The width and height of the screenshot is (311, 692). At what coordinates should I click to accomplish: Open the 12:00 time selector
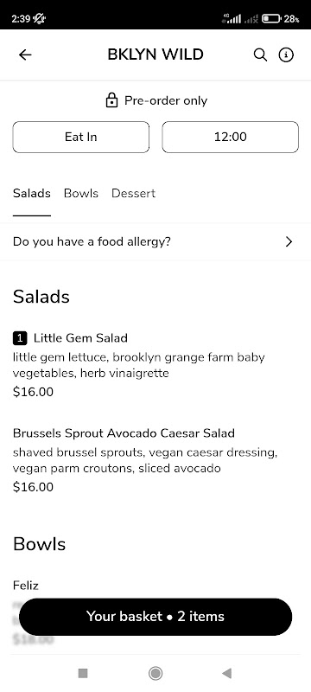(x=231, y=137)
